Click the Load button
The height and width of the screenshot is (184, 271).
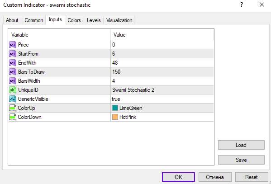241,145
